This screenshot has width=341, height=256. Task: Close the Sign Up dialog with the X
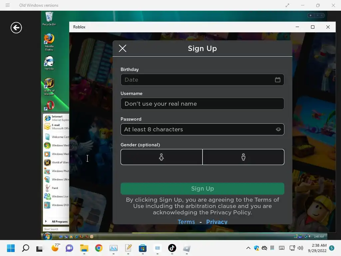[x=123, y=48]
